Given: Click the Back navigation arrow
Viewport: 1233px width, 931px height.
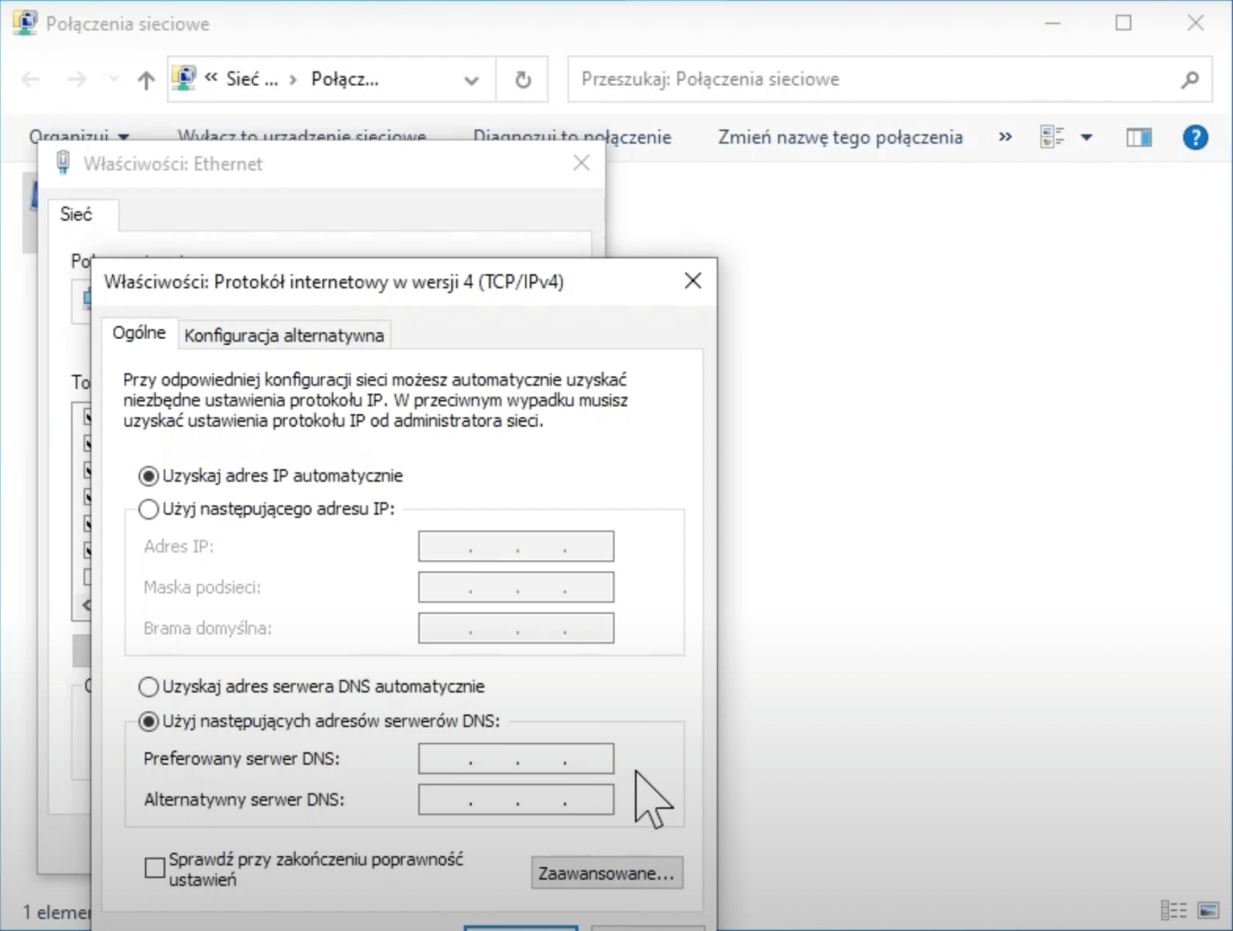Looking at the screenshot, I should pos(30,79).
